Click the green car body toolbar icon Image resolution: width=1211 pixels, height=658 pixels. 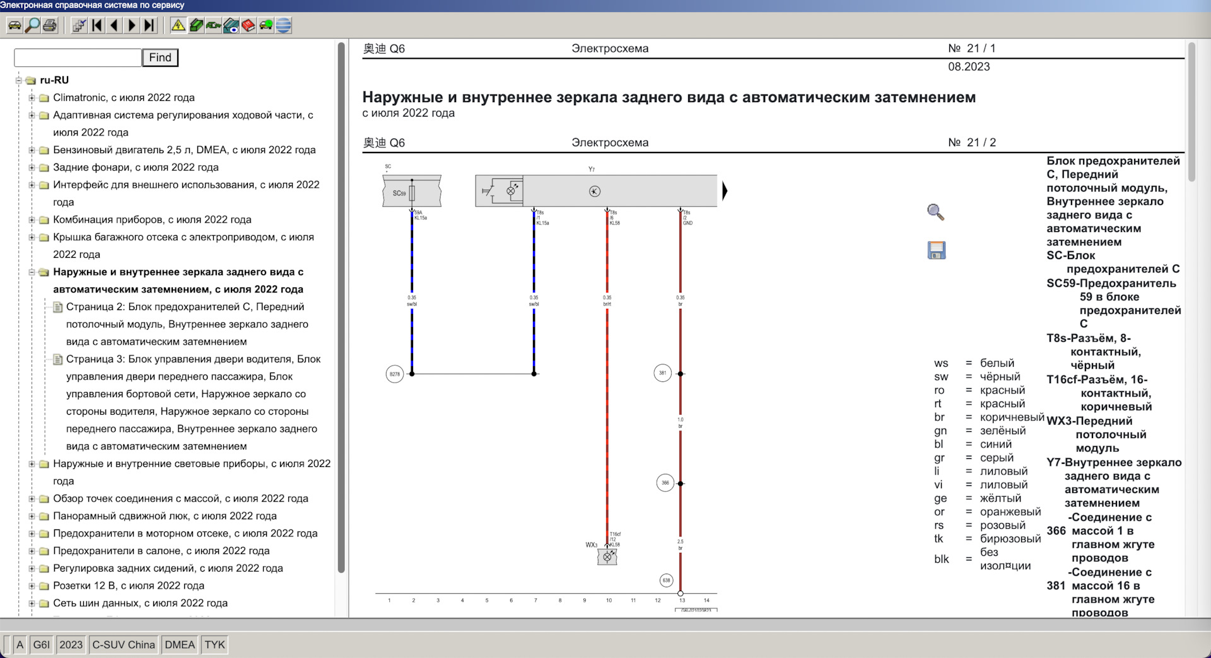tap(214, 26)
